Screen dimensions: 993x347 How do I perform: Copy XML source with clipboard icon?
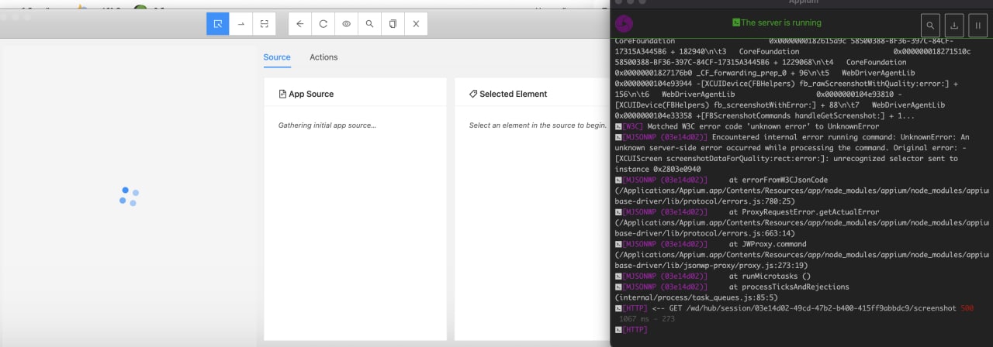[393, 24]
